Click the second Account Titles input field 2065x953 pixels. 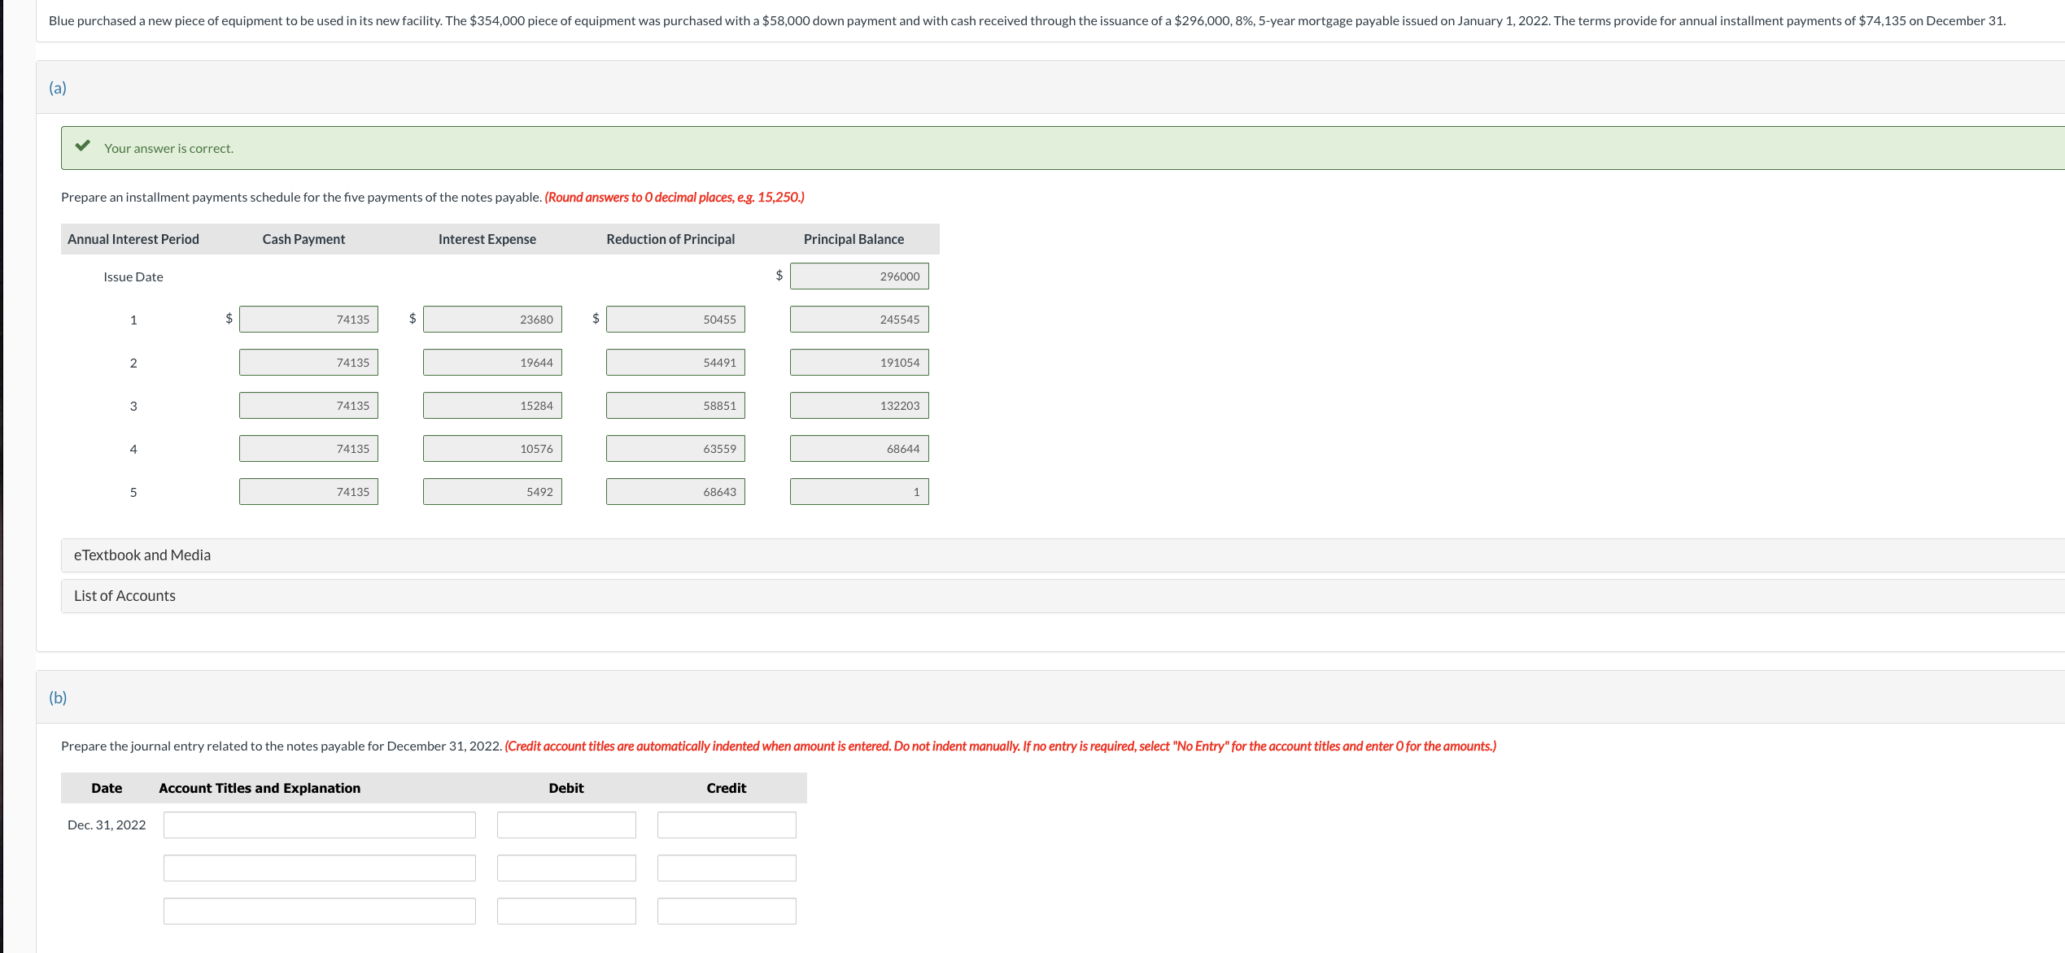319,868
